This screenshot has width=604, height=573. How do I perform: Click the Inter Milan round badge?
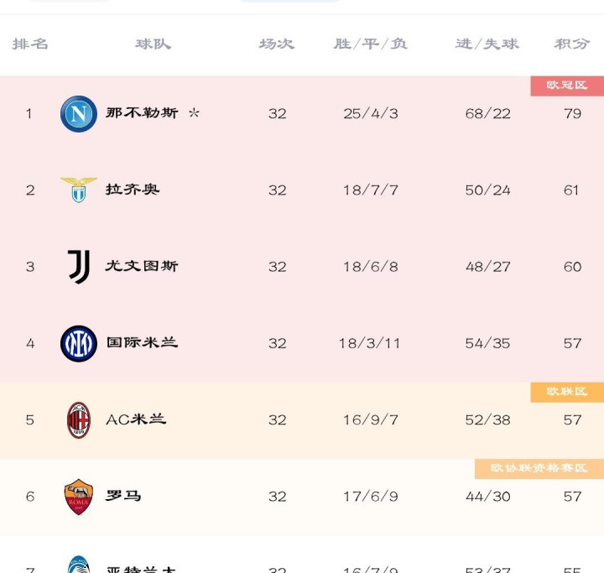tap(79, 343)
